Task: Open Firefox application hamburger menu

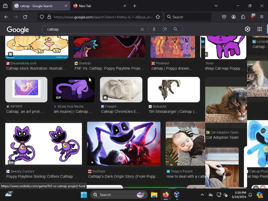Action: [x=262, y=17]
